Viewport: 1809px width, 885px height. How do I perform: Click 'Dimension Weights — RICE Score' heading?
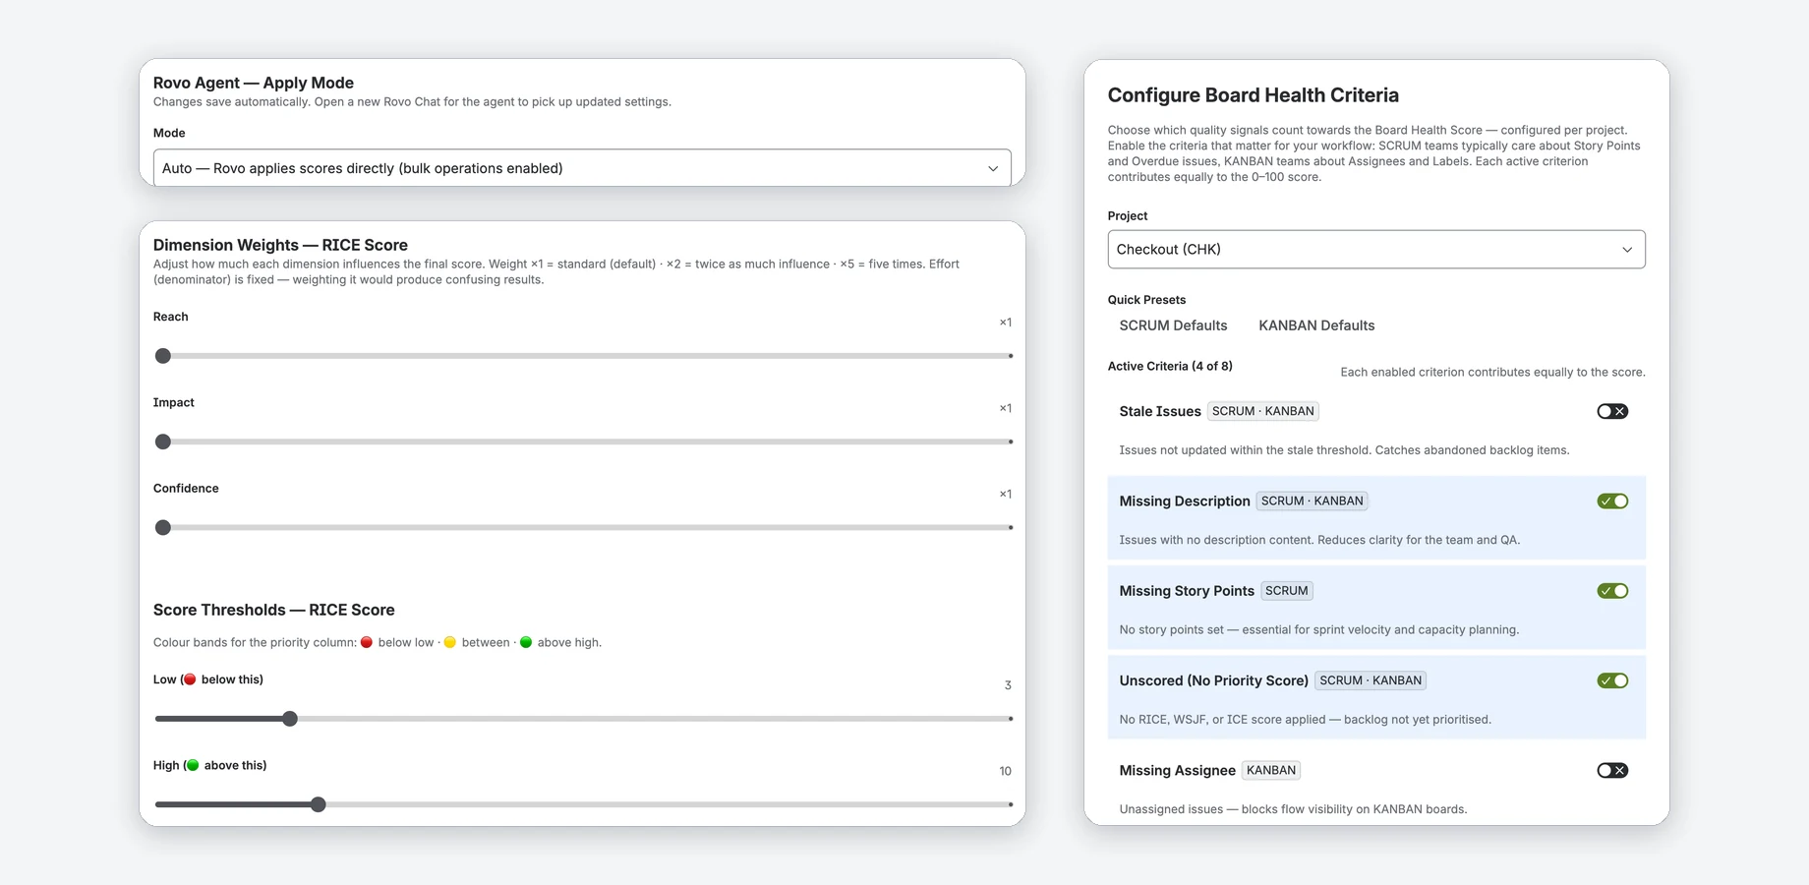click(280, 245)
